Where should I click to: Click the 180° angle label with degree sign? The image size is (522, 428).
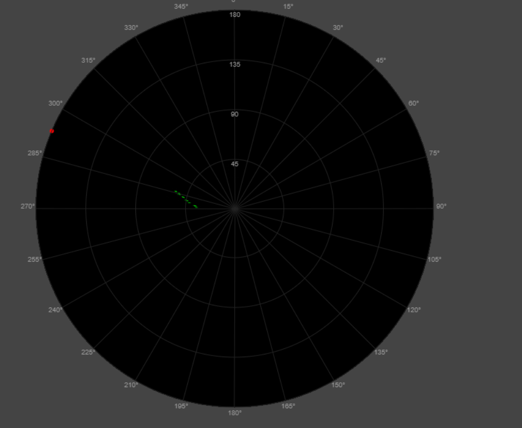[235, 413]
